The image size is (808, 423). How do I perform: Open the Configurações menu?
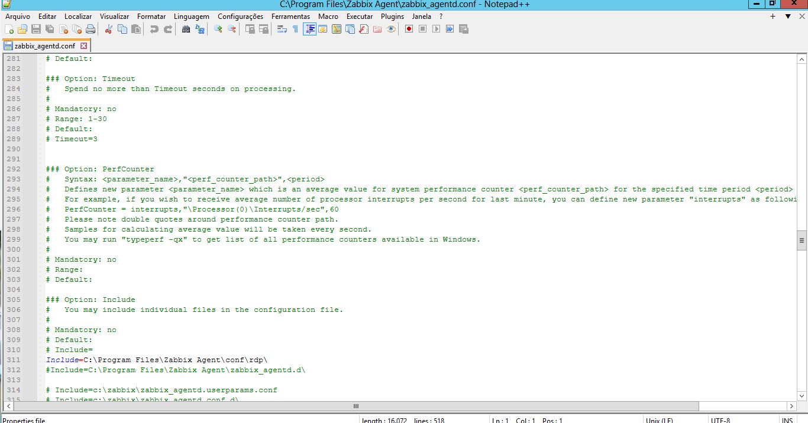pos(241,17)
